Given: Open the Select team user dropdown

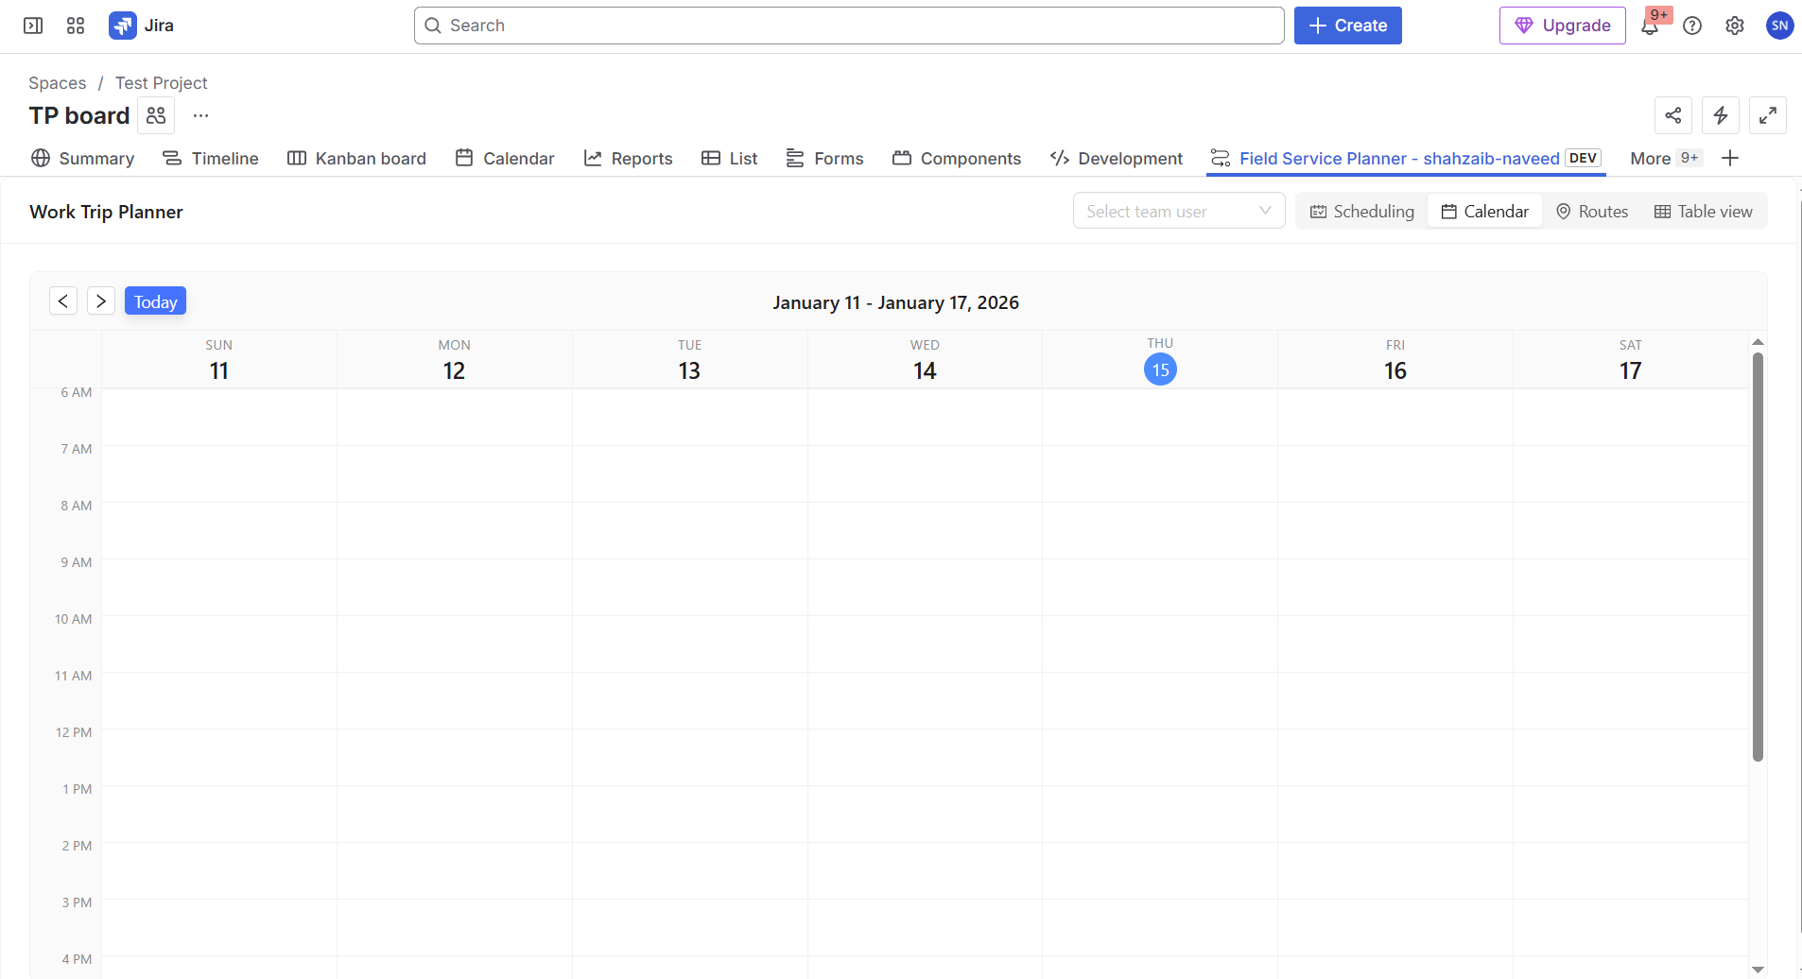Looking at the screenshot, I should tap(1179, 211).
